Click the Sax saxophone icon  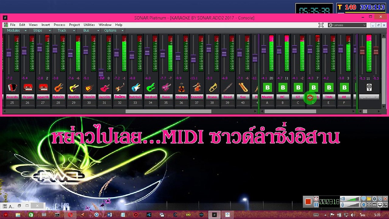click(243, 88)
